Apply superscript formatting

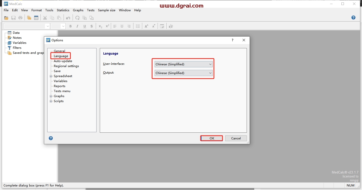click(x=107, y=26)
